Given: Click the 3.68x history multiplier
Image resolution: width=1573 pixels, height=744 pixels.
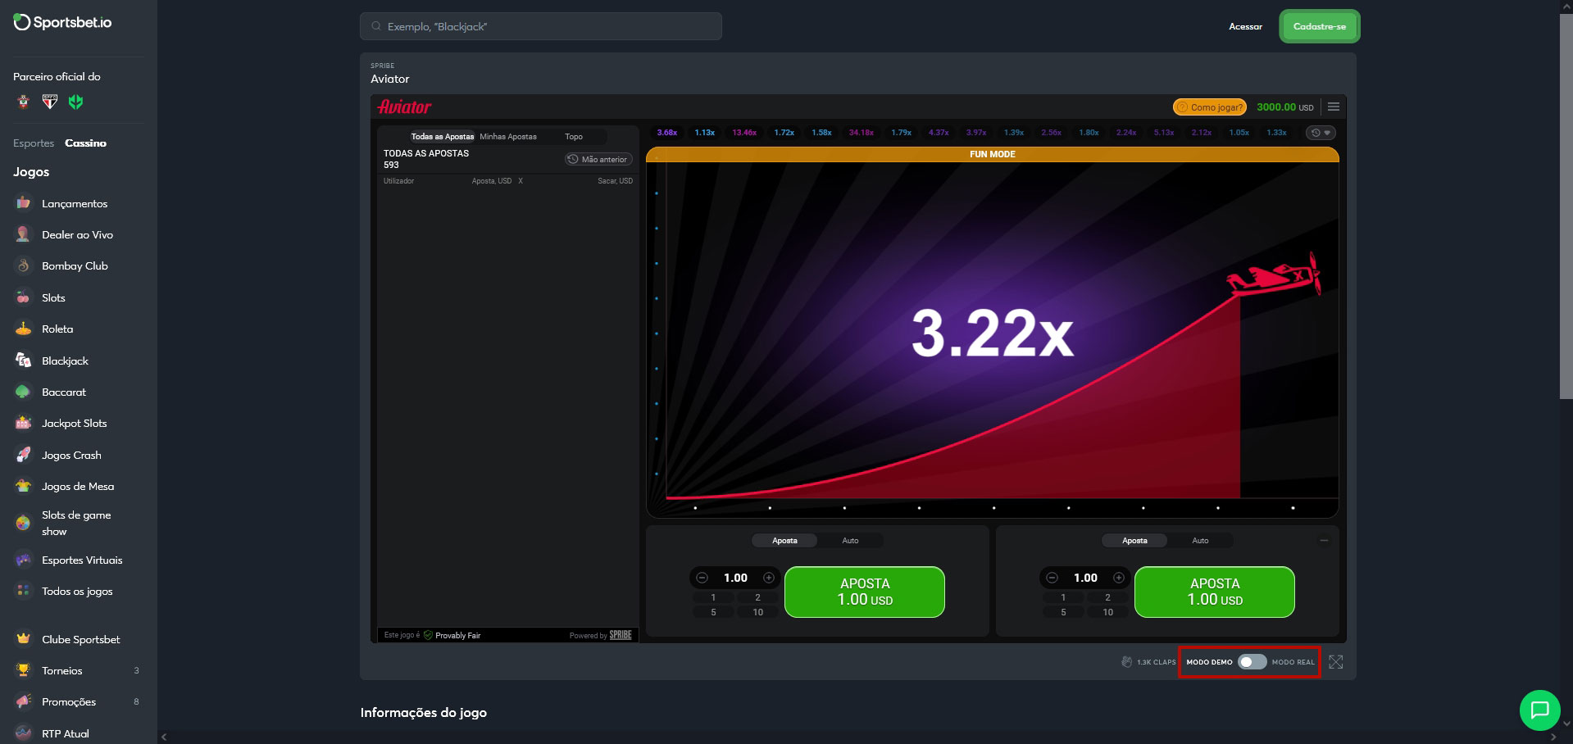Looking at the screenshot, I should tap(667, 132).
